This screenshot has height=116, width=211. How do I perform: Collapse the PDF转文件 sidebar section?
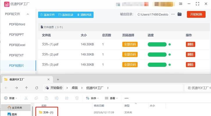pos(28,14)
